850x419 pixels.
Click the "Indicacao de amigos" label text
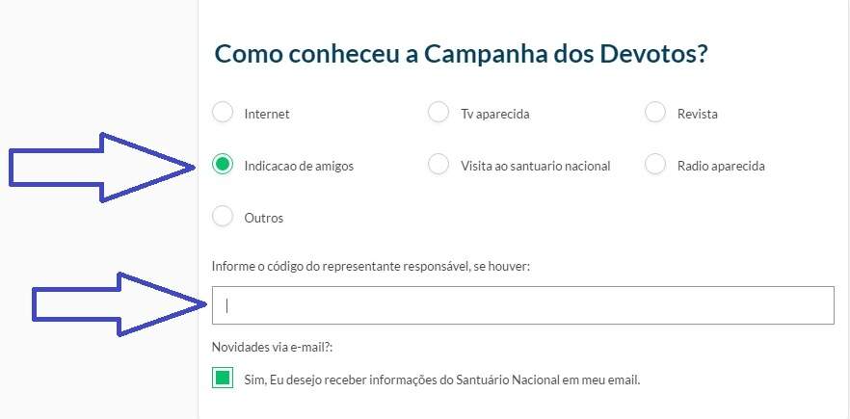299,166
